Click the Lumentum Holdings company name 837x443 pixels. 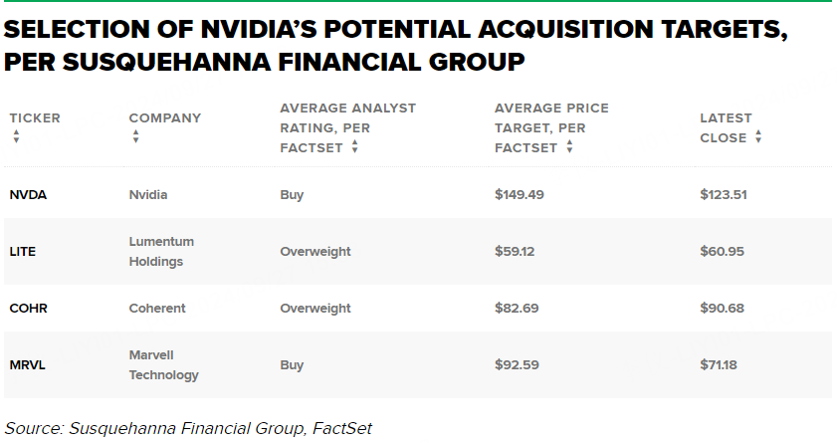(x=161, y=251)
